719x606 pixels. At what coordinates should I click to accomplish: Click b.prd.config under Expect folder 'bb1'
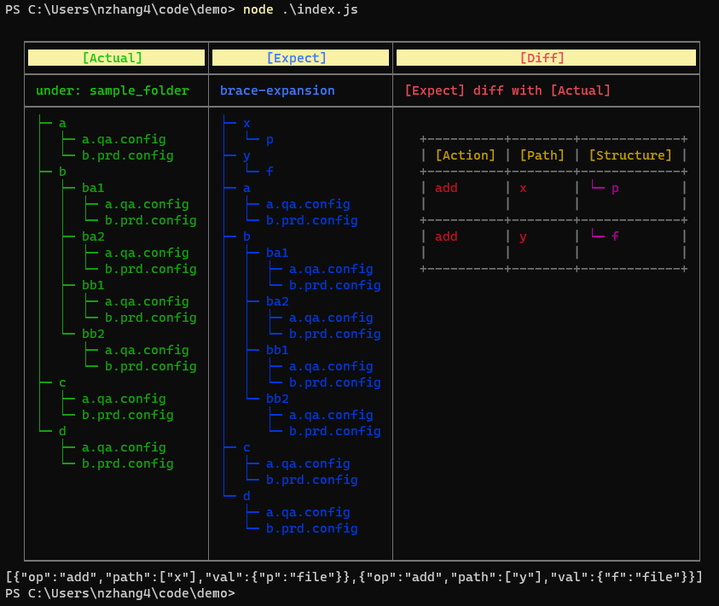[x=334, y=382]
